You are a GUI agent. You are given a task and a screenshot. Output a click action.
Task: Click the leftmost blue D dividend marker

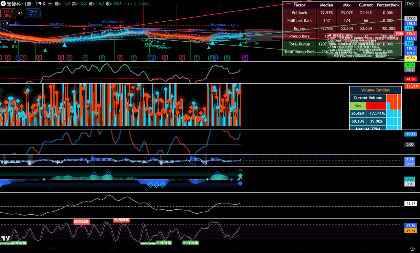(x=18, y=58)
